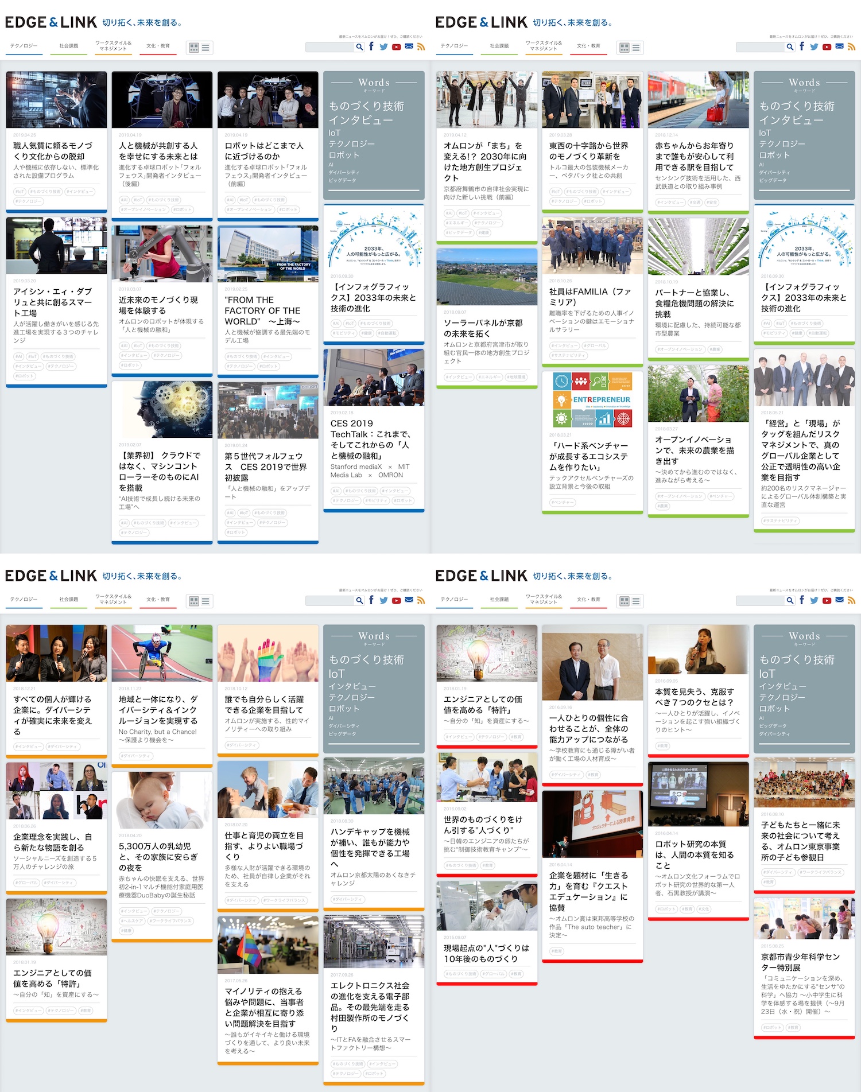Click EDGE&LINK logo in the bottom-right page
The height and width of the screenshot is (1092, 861).
[482, 576]
